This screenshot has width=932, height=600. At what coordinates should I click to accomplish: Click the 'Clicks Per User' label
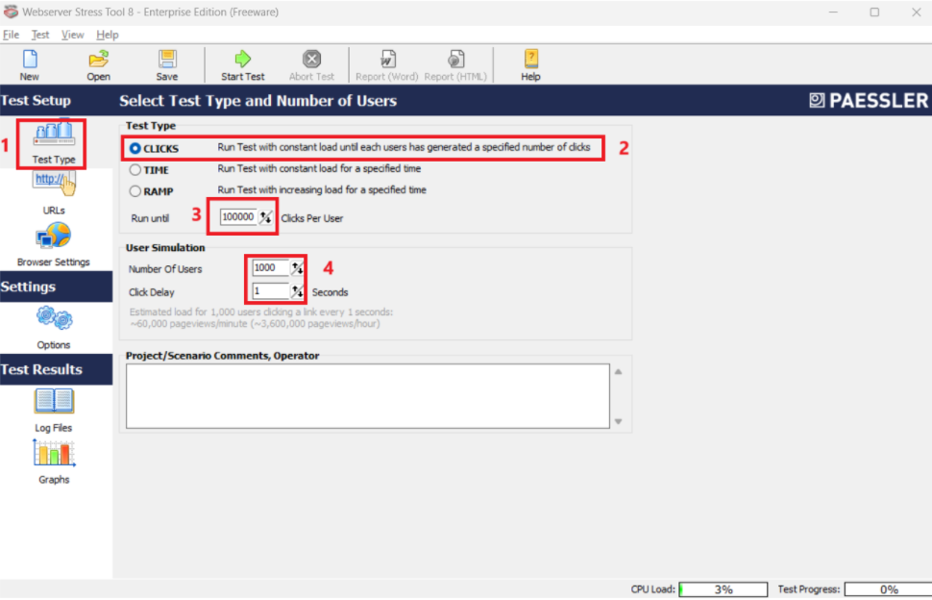click(312, 218)
